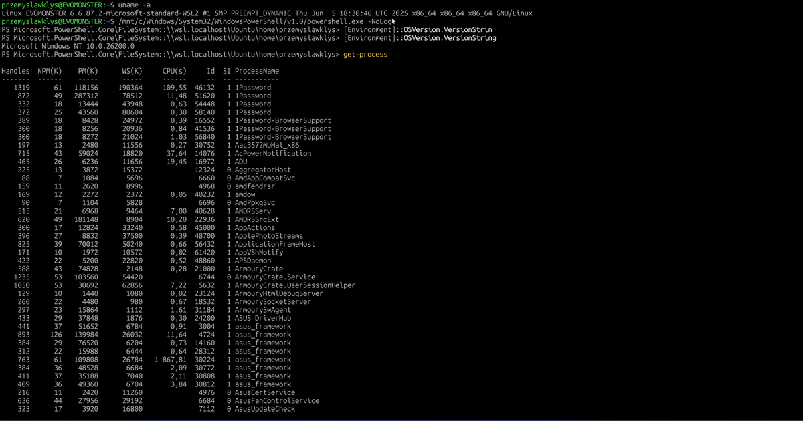This screenshot has height=421, width=803.
Task: Click WS(K) value '190364'
Action: (130, 88)
